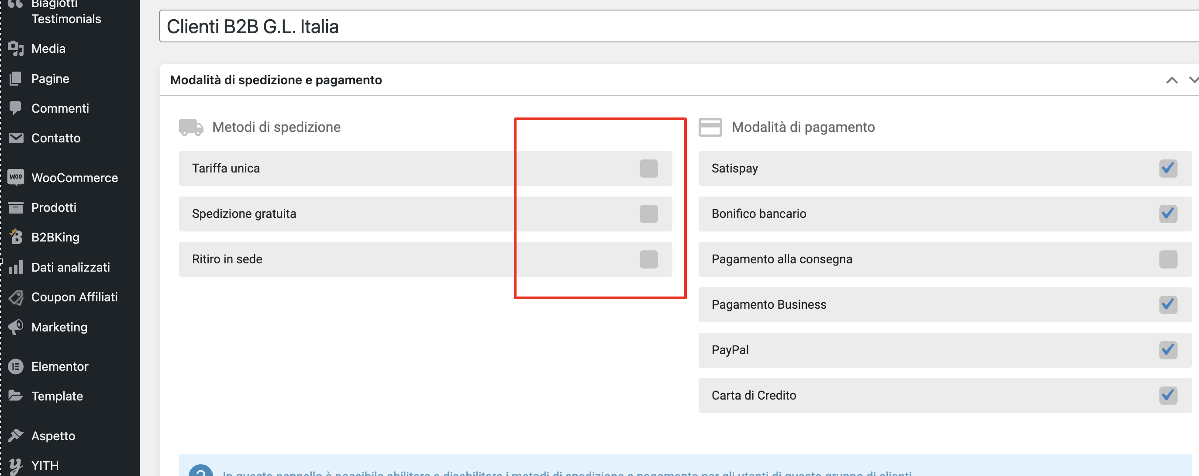Click the Prodotti archive box icon
The image size is (1199, 476).
[16, 207]
